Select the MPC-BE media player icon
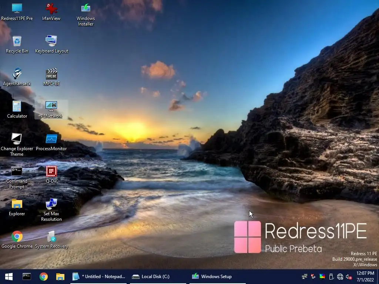Viewport: 379px width, 284px height. pyautogui.click(x=51, y=77)
